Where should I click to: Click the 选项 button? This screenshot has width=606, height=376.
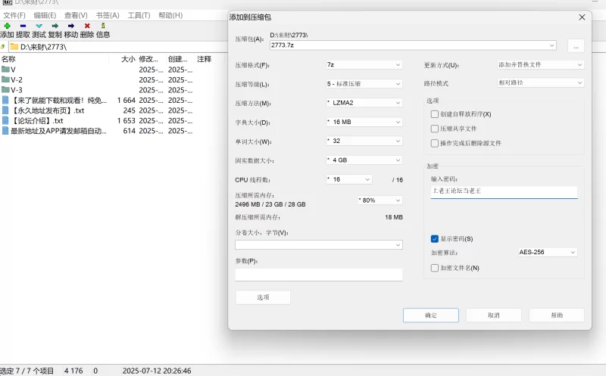tap(263, 297)
